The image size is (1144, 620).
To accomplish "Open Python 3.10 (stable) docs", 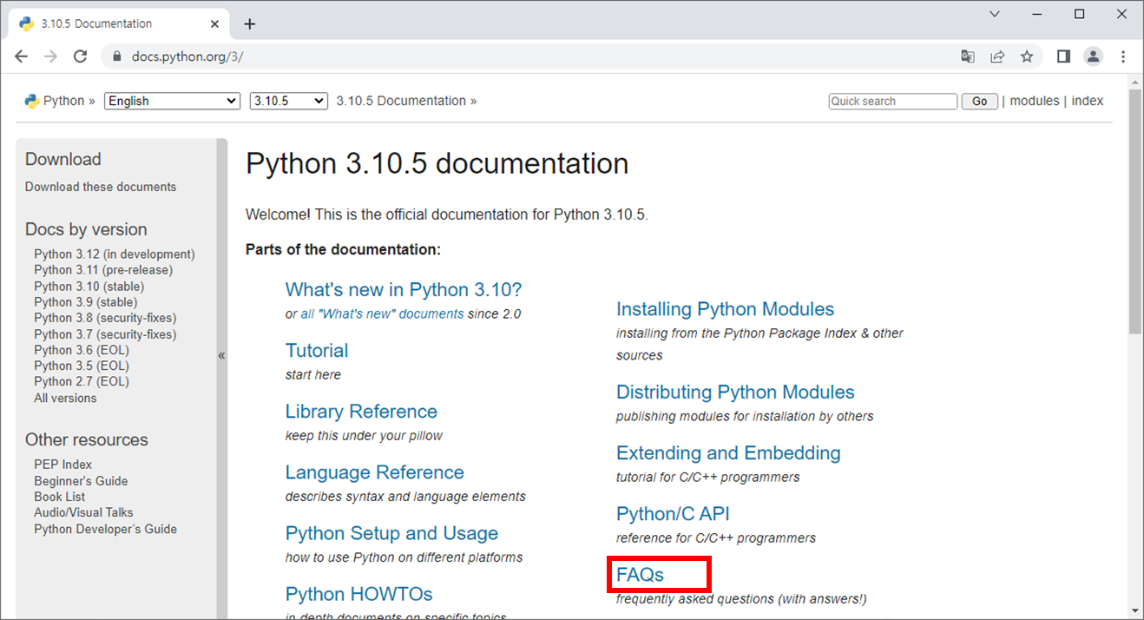I will click(x=89, y=287).
